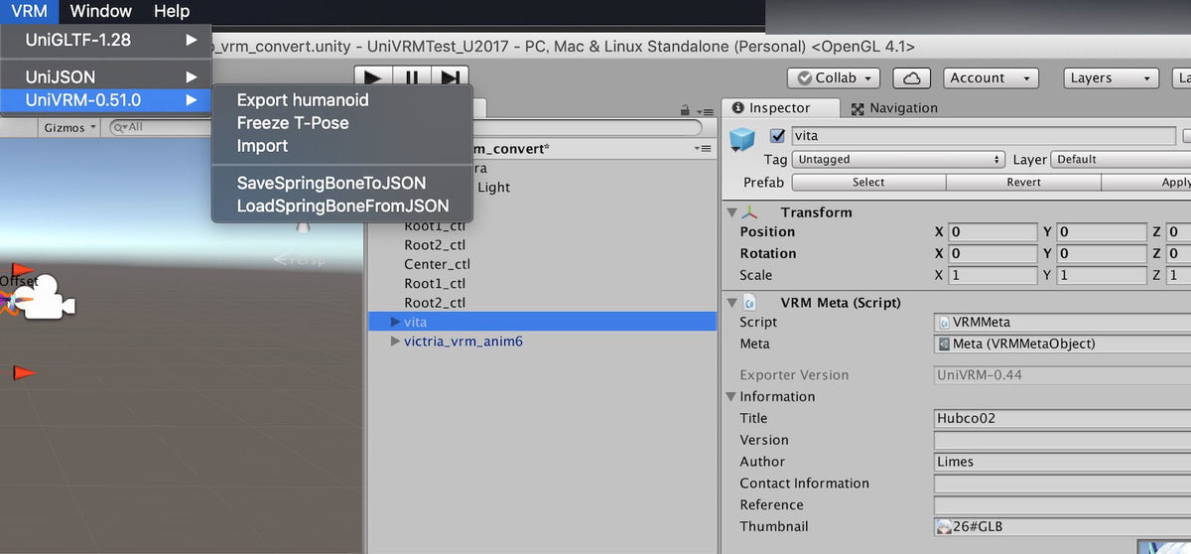Choose Freeze T-Pose

[293, 122]
